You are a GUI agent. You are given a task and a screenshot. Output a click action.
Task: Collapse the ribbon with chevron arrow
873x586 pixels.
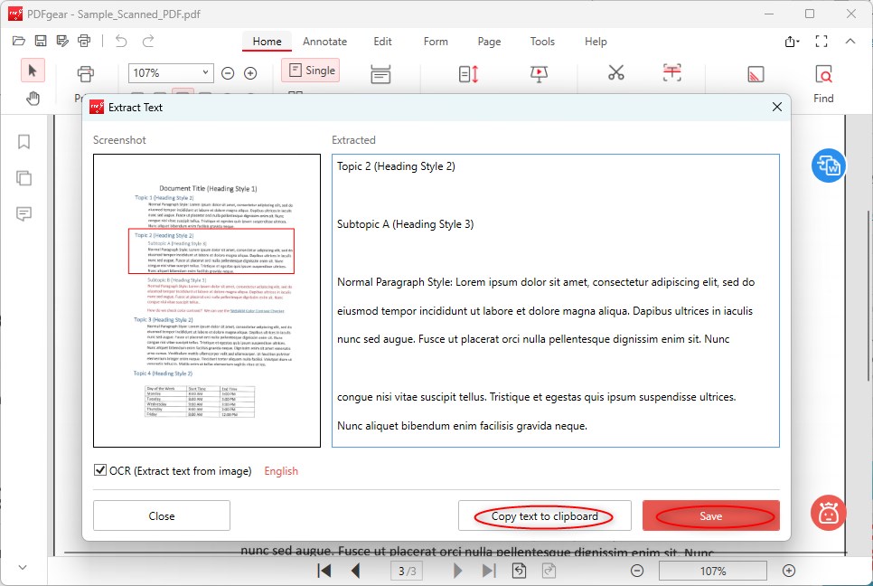point(850,42)
